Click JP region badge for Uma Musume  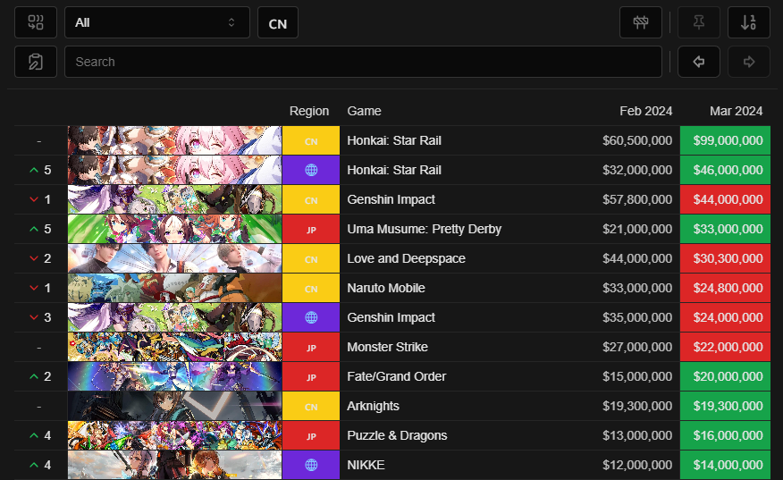tap(311, 229)
